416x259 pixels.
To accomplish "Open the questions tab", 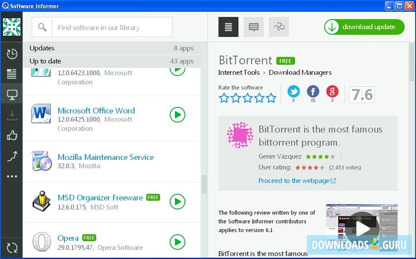I will coord(278,27).
